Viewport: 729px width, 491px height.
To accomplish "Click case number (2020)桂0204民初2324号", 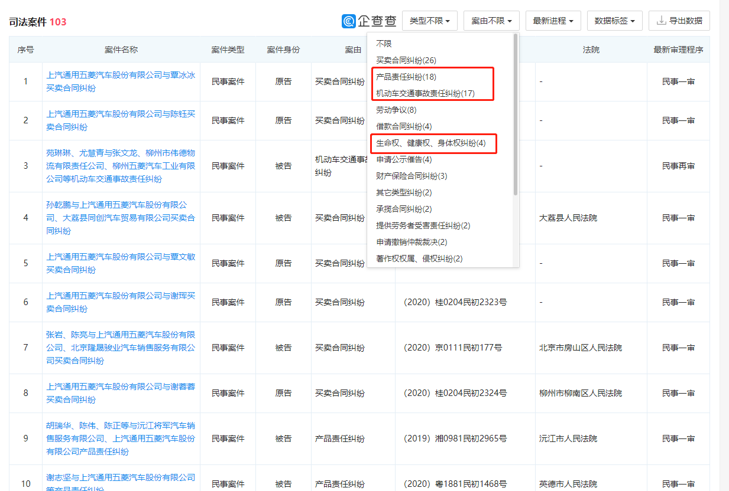I will click(x=455, y=393).
